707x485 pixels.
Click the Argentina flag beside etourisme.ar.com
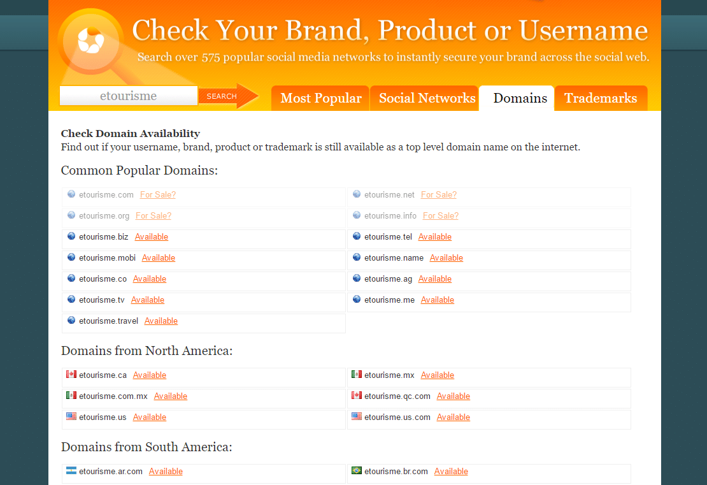pyautogui.click(x=71, y=471)
